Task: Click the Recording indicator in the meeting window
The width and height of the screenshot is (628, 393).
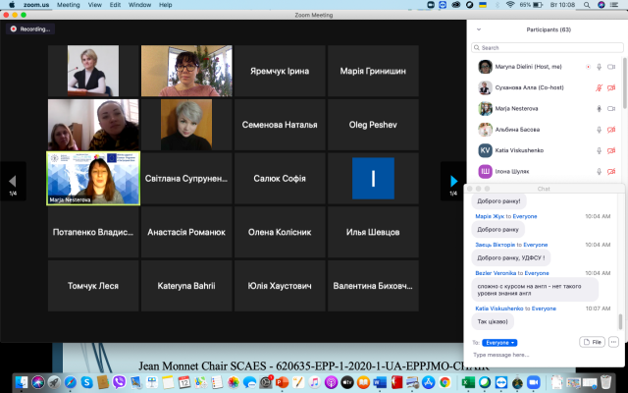Action: pos(30,28)
